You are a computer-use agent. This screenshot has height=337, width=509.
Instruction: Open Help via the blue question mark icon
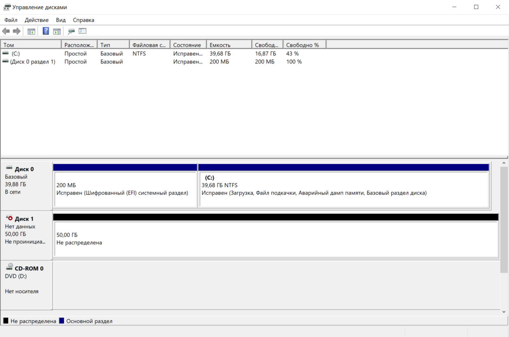46,31
